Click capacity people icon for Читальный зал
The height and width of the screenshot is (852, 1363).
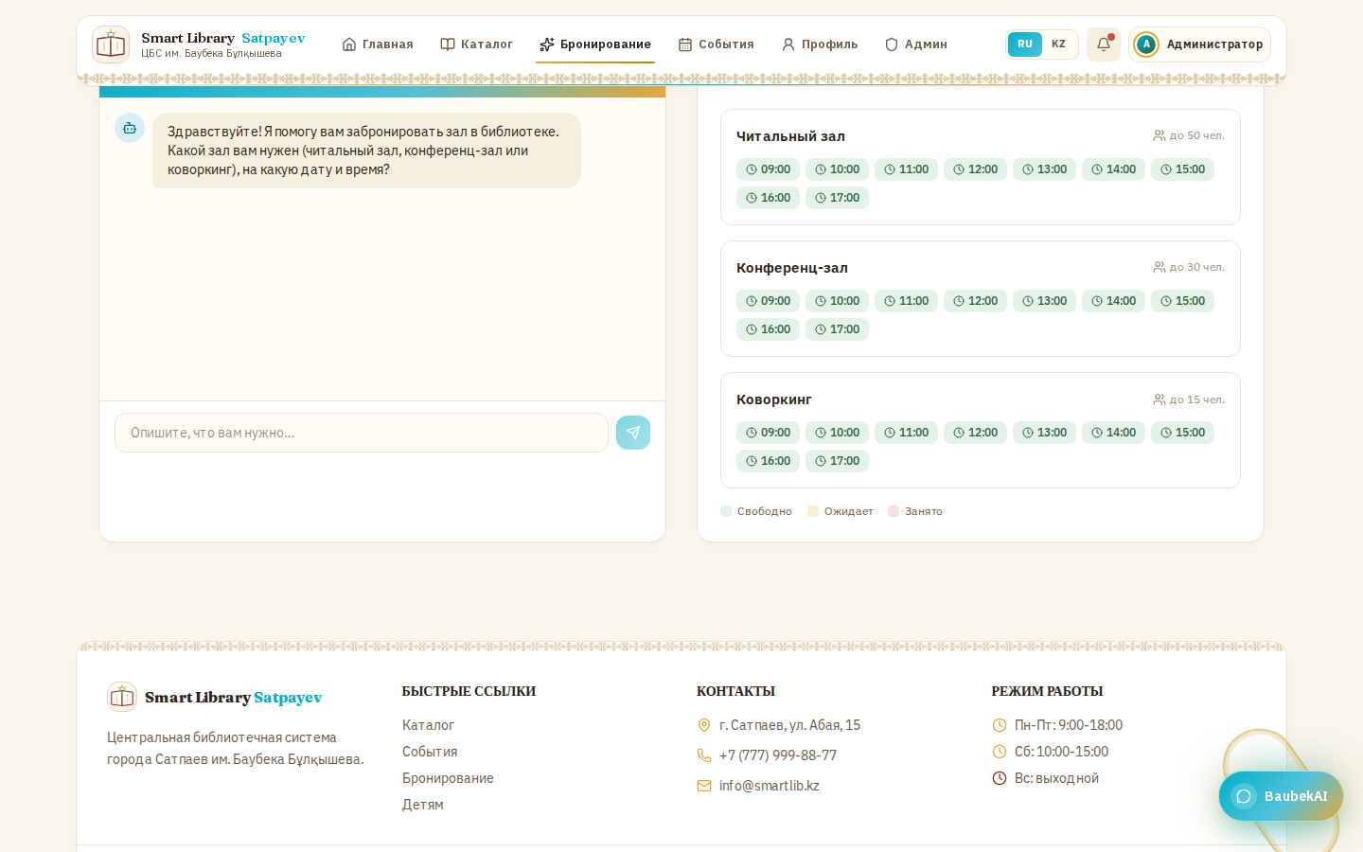[x=1159, y=135]
